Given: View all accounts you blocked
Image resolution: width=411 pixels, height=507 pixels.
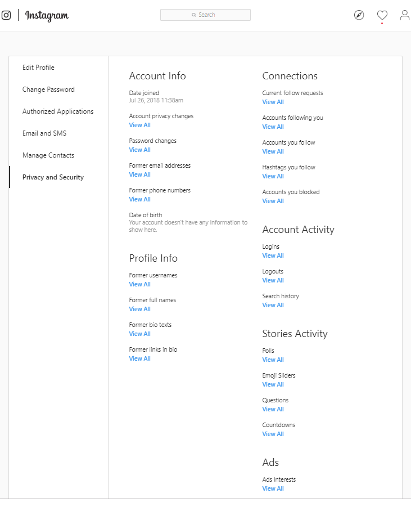Looking at the screenshot, I should pos(273,201).
